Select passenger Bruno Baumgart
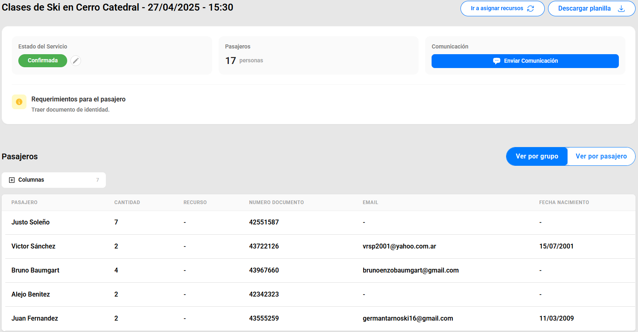The image size is (638, 332). (x=35, y=270)
